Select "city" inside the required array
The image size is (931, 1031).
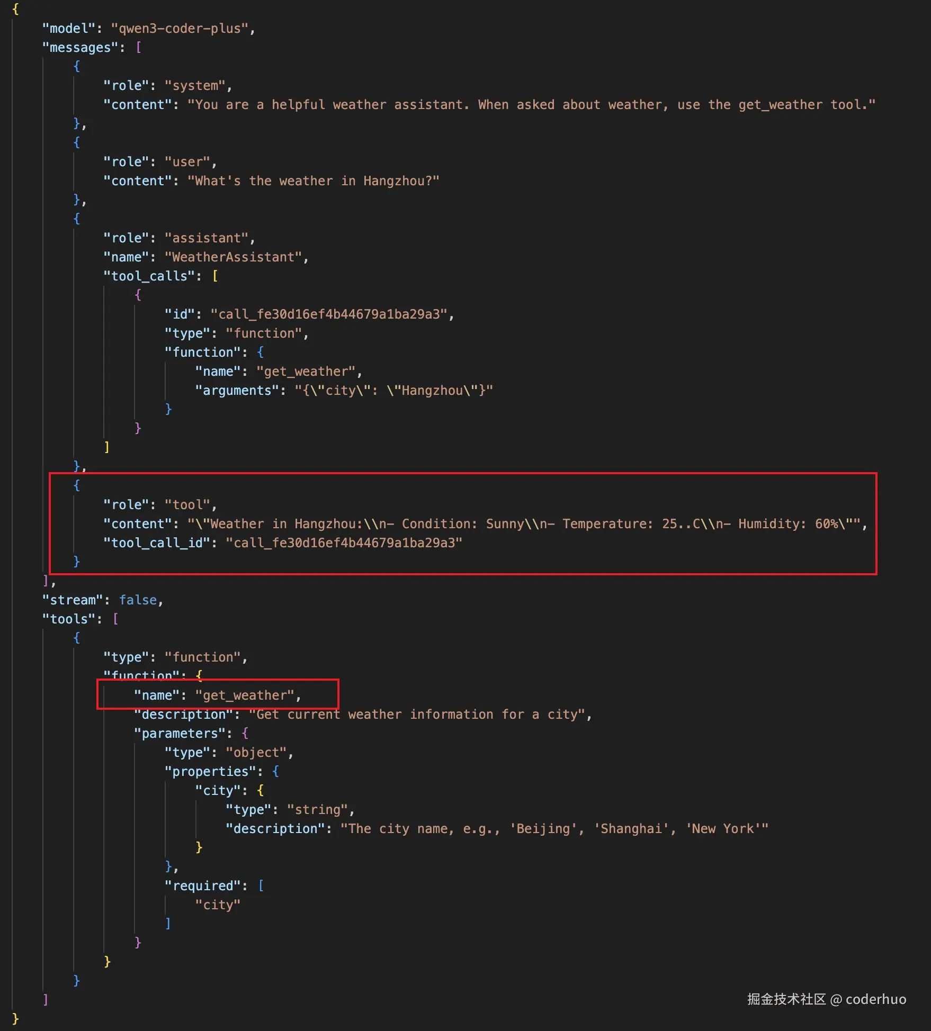(218, 905)
